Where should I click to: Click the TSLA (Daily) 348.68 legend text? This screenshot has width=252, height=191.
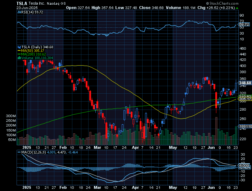click(37, 47)
